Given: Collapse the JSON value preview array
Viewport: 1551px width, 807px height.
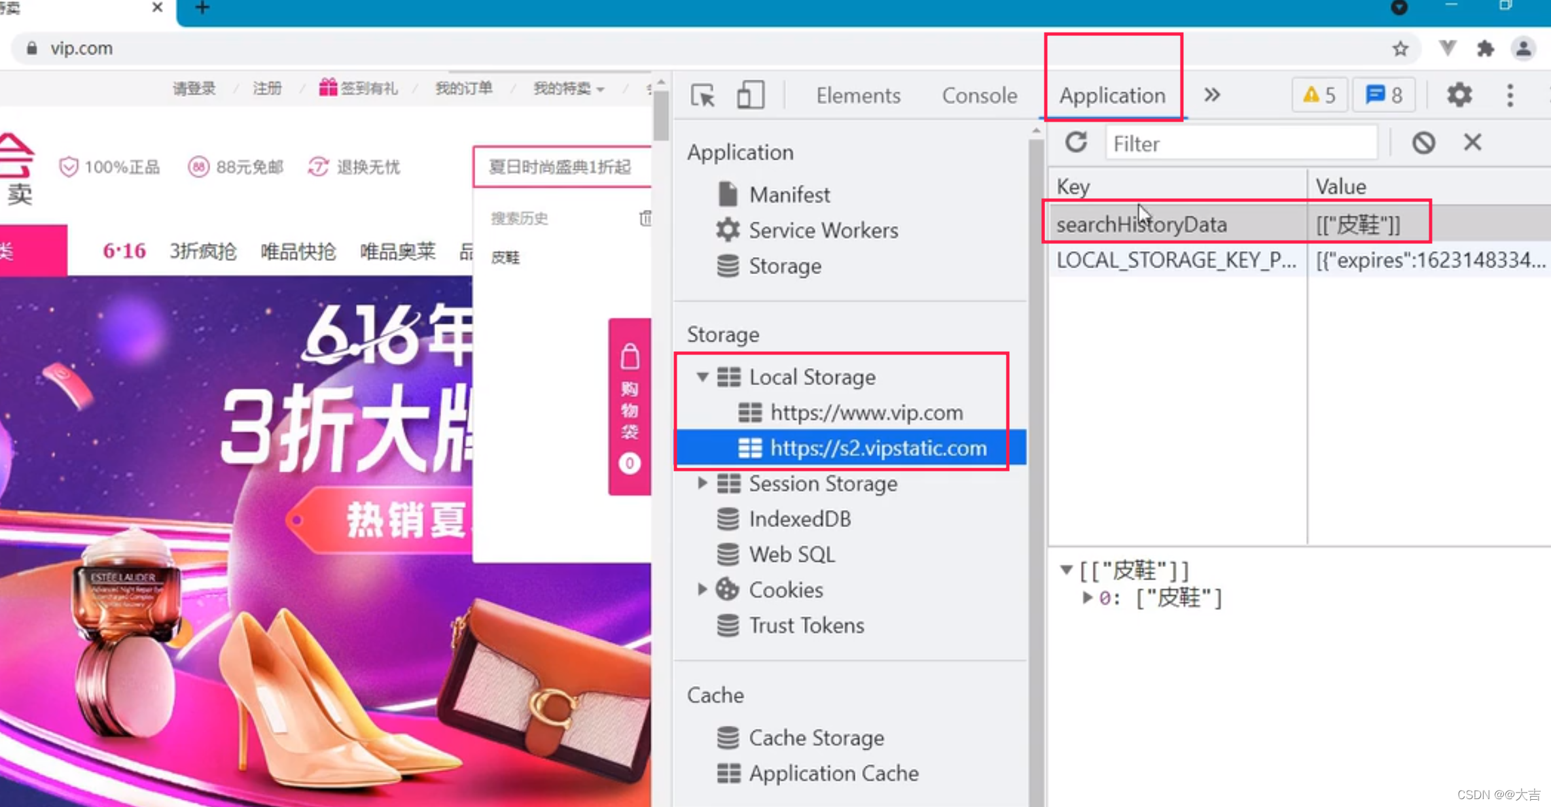Looking at the screenshot, I should [x=1067, y=570].
